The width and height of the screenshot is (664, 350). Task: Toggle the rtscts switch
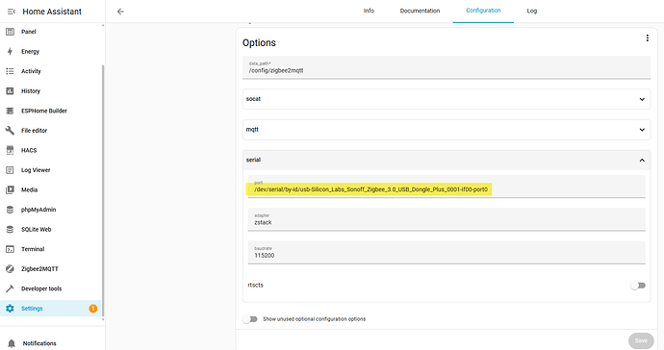(x=638, y=286)
